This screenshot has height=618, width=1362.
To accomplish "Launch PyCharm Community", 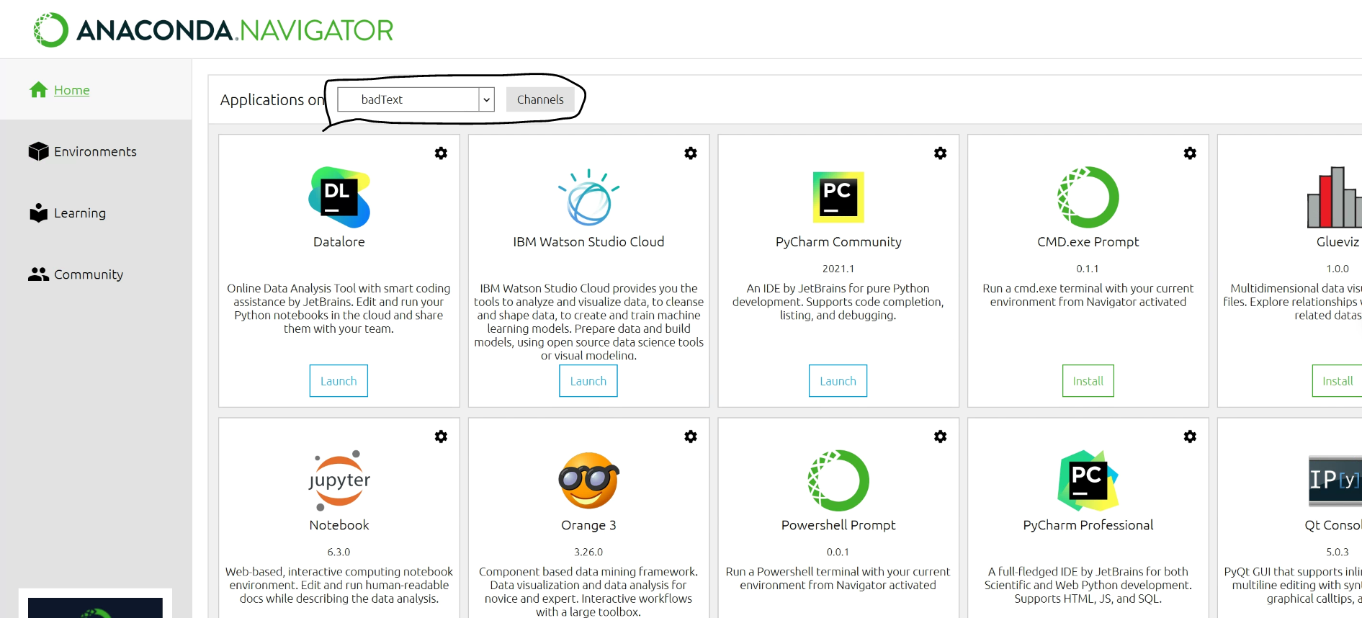I will pos(838,381).
